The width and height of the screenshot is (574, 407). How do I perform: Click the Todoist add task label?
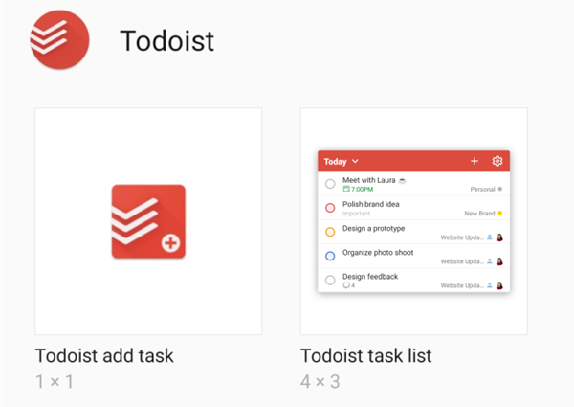pyautogui.click(x=104, y=355)
